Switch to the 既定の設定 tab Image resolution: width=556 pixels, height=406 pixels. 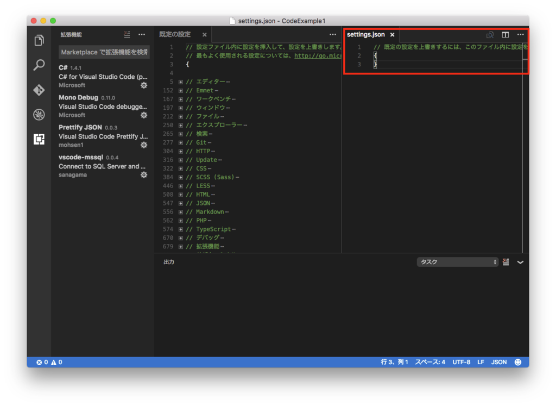pyautogui.click(x=175, y=34)
